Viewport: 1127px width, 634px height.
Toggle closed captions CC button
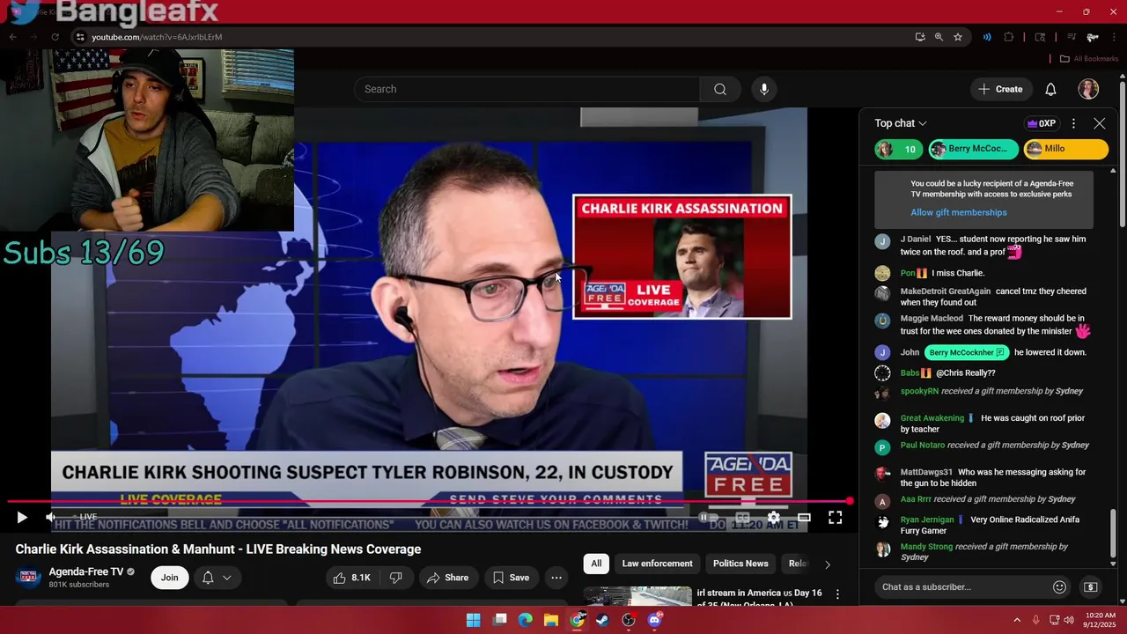[742, 518]
